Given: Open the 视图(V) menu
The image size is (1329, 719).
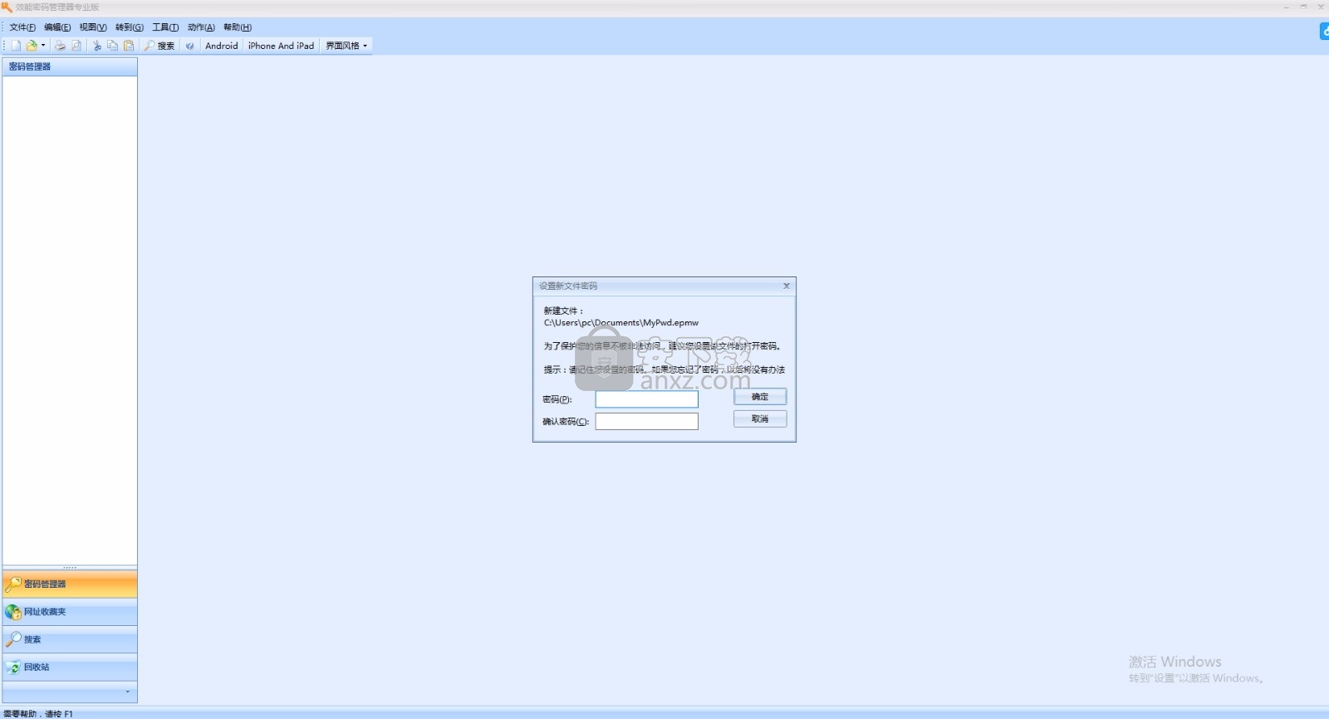Looking at the screenshot, I should tap(93, 27).
